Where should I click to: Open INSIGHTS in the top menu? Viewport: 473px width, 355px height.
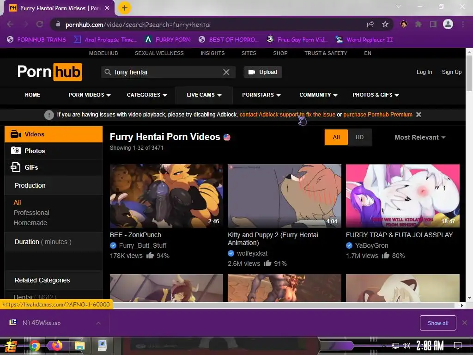(x=212, y=53)
